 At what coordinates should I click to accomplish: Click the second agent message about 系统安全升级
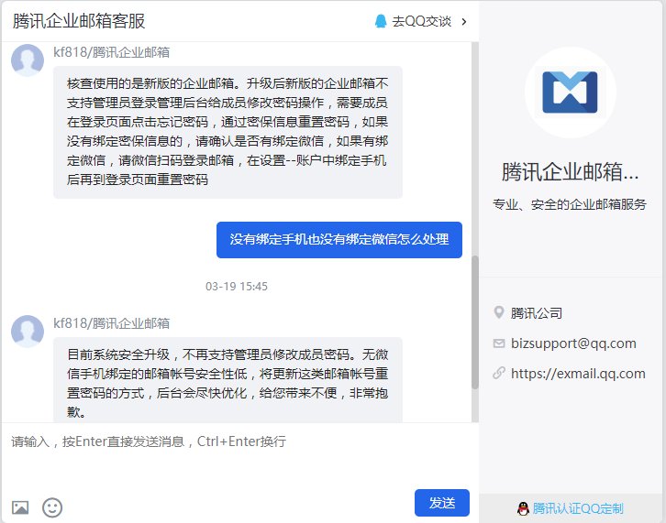pos(228,380)
